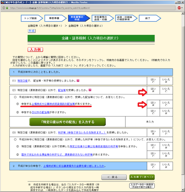Select いいえ for ① 上場株式 dividends
The height and width of the screenshot is (192, 185).
[x=166, y=105]
